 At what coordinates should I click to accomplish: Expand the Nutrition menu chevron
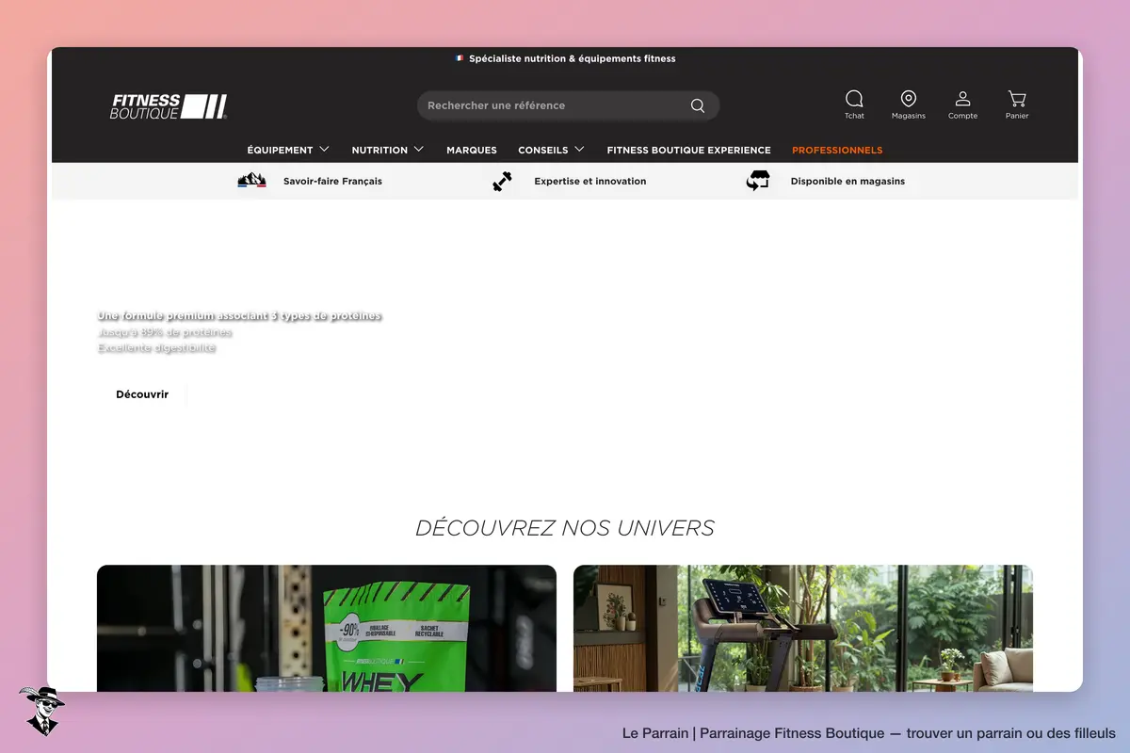tap(419, 149)
